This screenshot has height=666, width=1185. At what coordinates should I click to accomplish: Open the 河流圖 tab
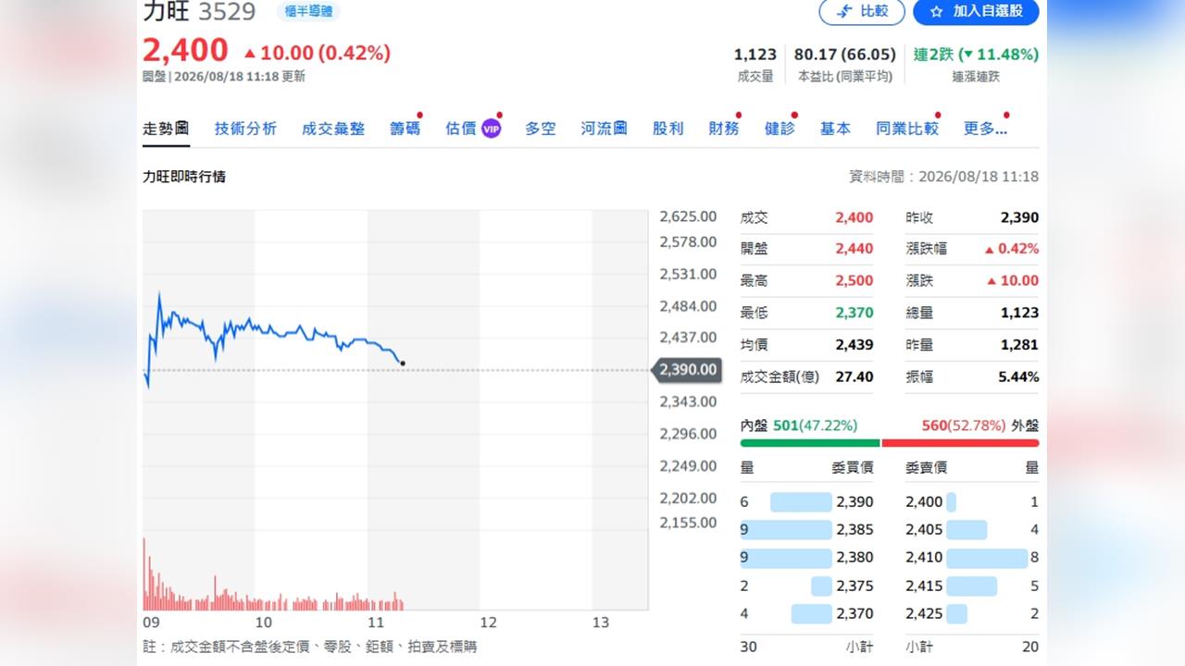point(605,129)
